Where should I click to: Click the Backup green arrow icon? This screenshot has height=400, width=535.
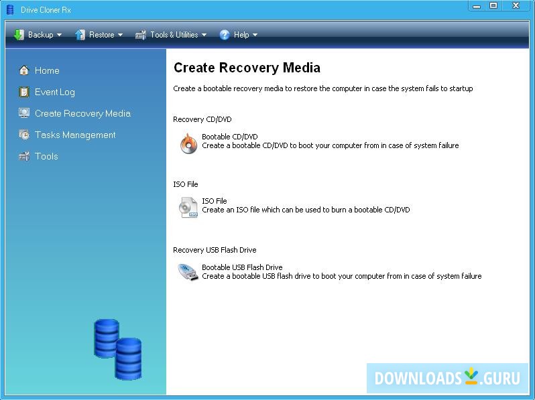[x=19, y=35]
